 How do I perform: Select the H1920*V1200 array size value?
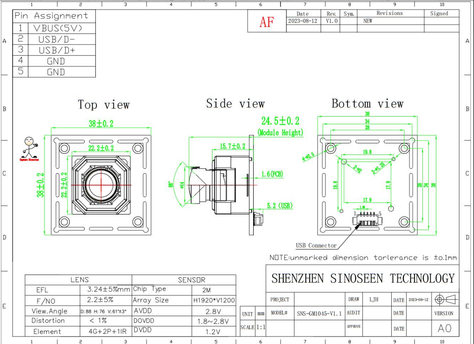click(214, 300)
